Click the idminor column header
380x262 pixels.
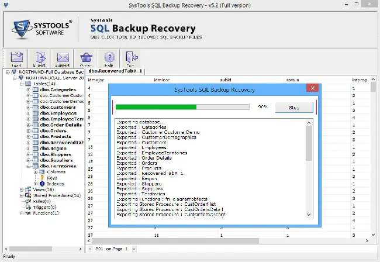161,80
